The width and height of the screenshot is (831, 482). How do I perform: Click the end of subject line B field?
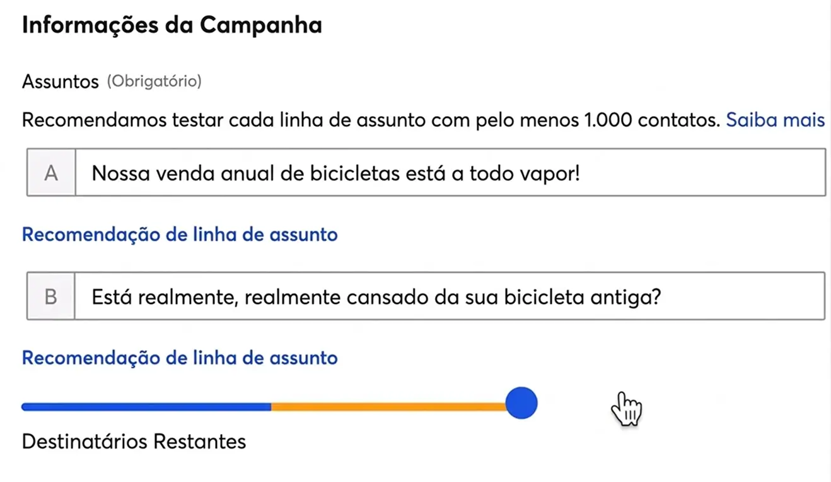(x=801, y=296)
